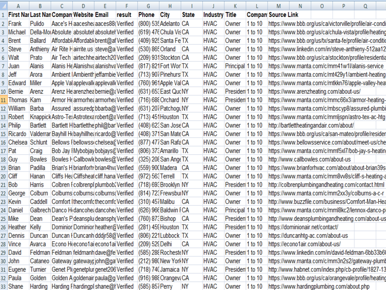The width and height of the screenshot is (386, 290).
Task: Select the last name cell 'Harding'
Action: 40,287
